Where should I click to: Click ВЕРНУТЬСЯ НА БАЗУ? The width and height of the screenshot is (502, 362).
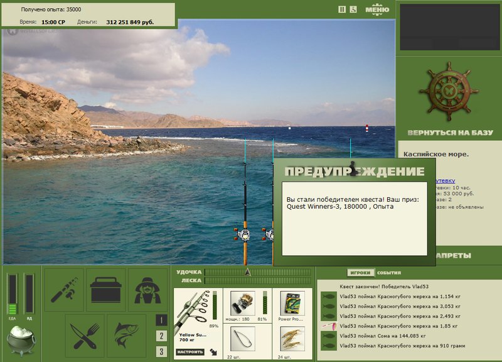click(450, 133)
